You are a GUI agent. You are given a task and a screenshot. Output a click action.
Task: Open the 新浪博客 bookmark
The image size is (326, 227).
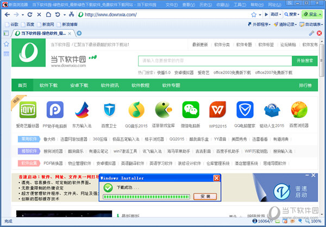point(67,24)
